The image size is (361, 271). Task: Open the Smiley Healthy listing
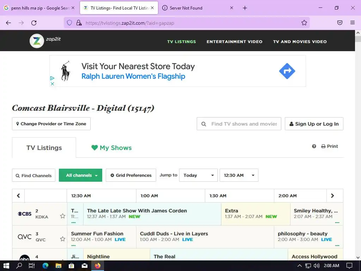point(317,213)
